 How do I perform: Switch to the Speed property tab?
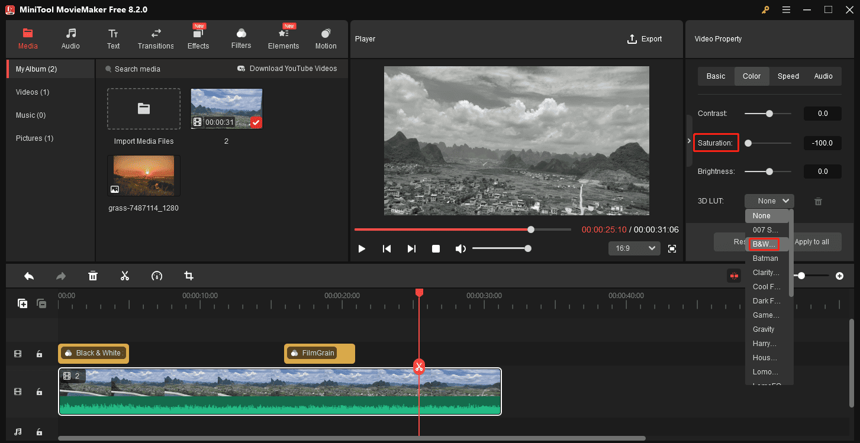tap(788, 76)
